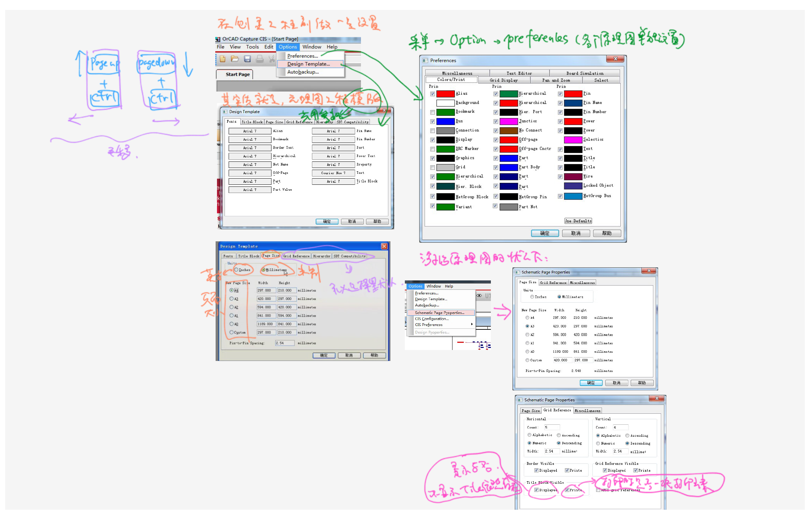Toggle the DRC Marker print checkbox
This screenshot has height=520, width=810.
[x=433, y=149]
